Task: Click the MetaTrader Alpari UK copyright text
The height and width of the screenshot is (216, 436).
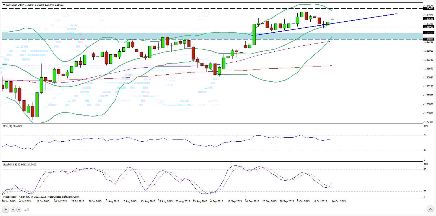Action: (x=41, y=197)
